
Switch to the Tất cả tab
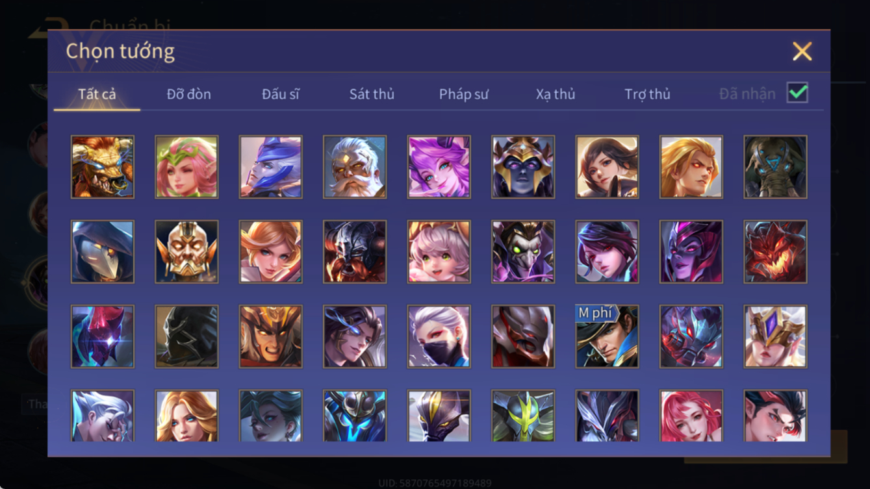click(x=97, y=94)
